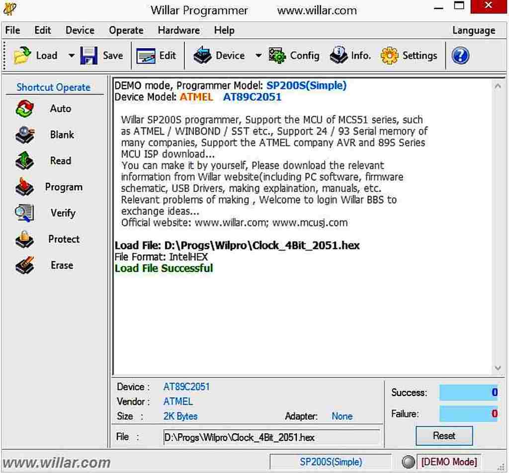Open the Operate menu
Image resolution: width=509 pixels, height=473 pixels.
pyautogui.click(x=126, y=30)
